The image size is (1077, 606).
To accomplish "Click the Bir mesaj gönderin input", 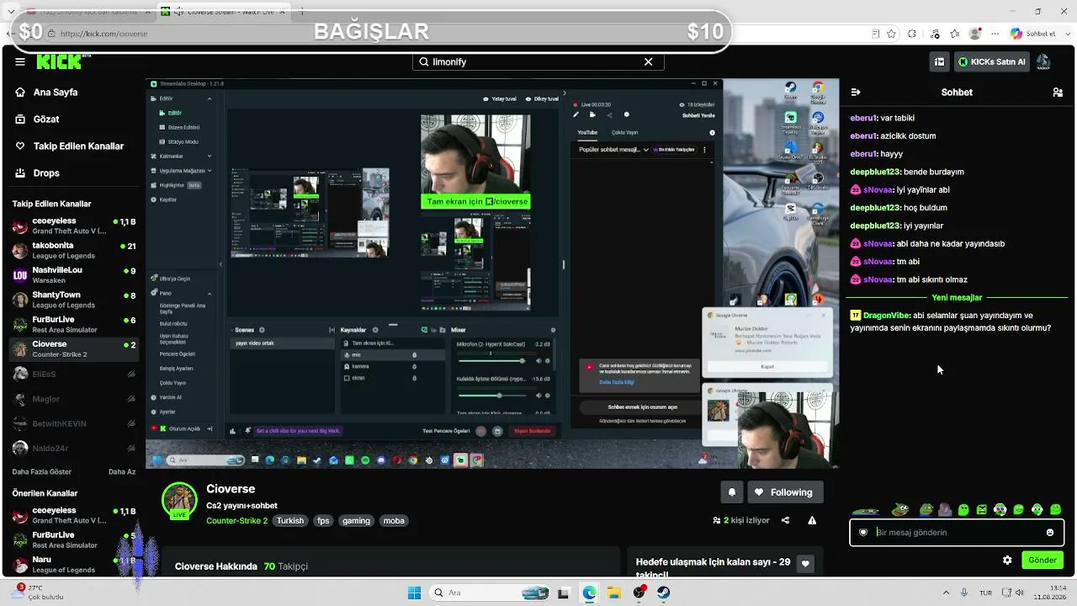I will (x=956, y=533).
